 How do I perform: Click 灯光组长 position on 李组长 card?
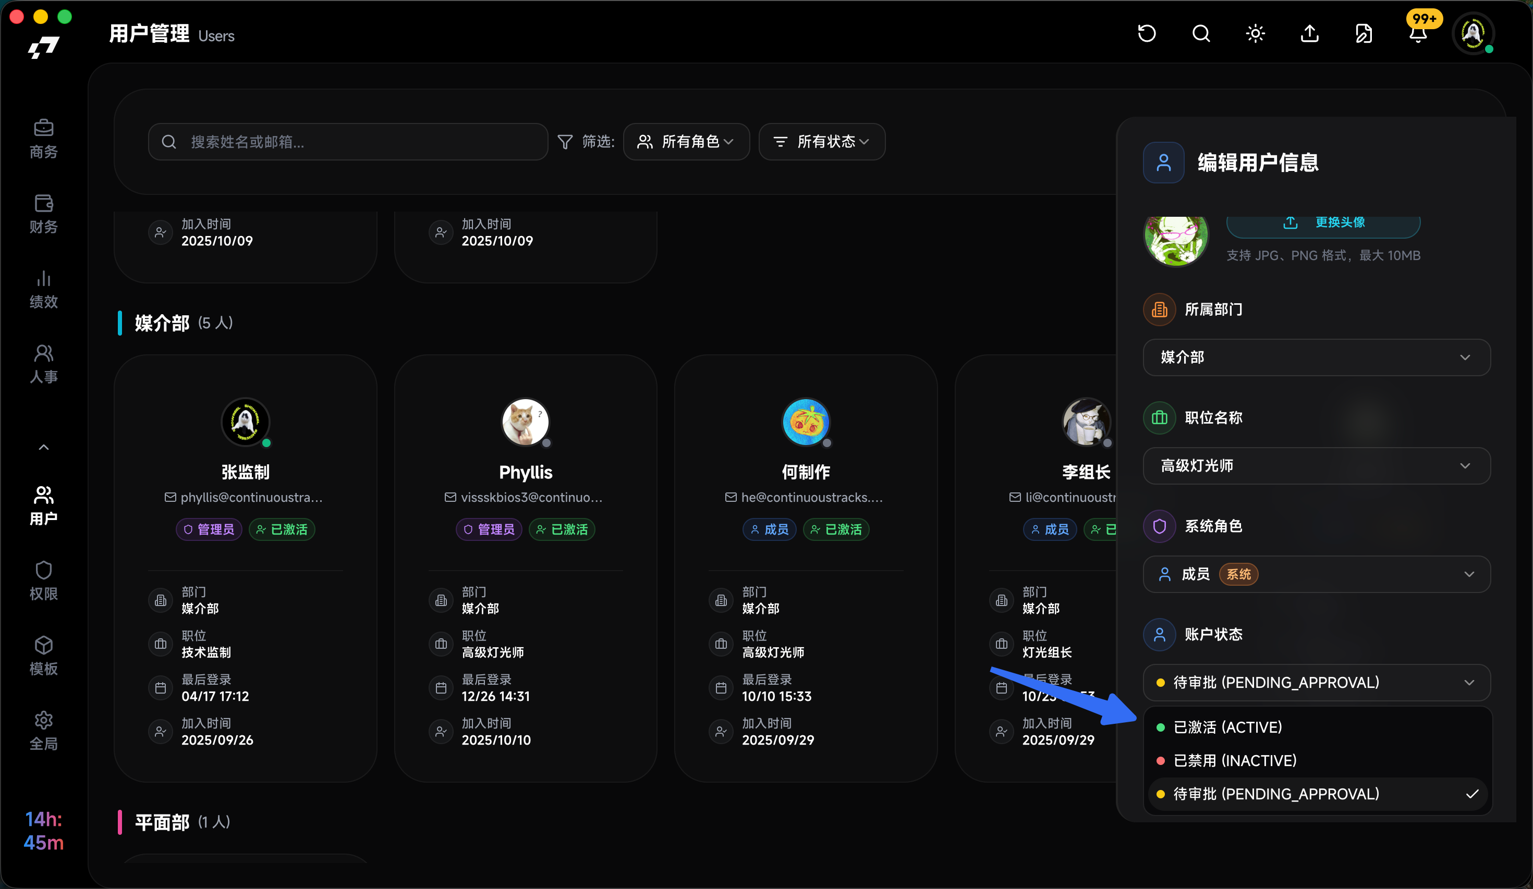[1047, 652]
